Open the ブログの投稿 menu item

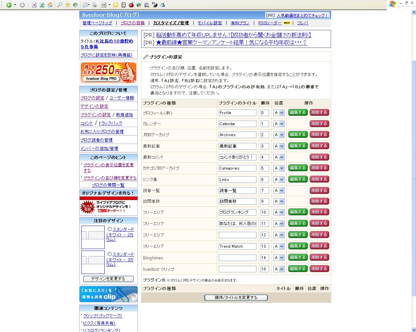(133, 23)
